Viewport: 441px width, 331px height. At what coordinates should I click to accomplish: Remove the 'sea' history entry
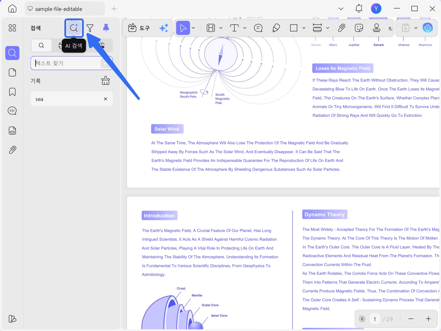tap(106, 99)
